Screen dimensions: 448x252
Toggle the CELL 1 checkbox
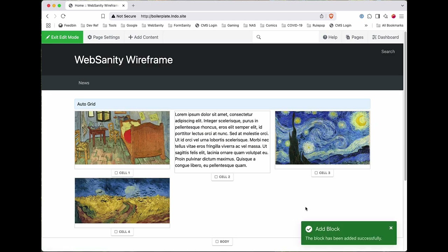116,173
